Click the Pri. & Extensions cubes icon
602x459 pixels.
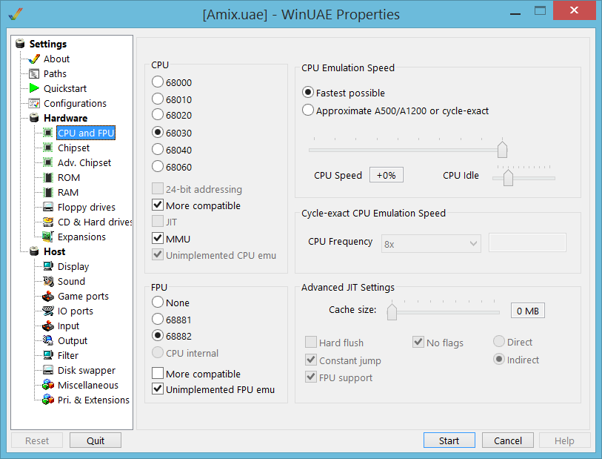pos(48,400)
